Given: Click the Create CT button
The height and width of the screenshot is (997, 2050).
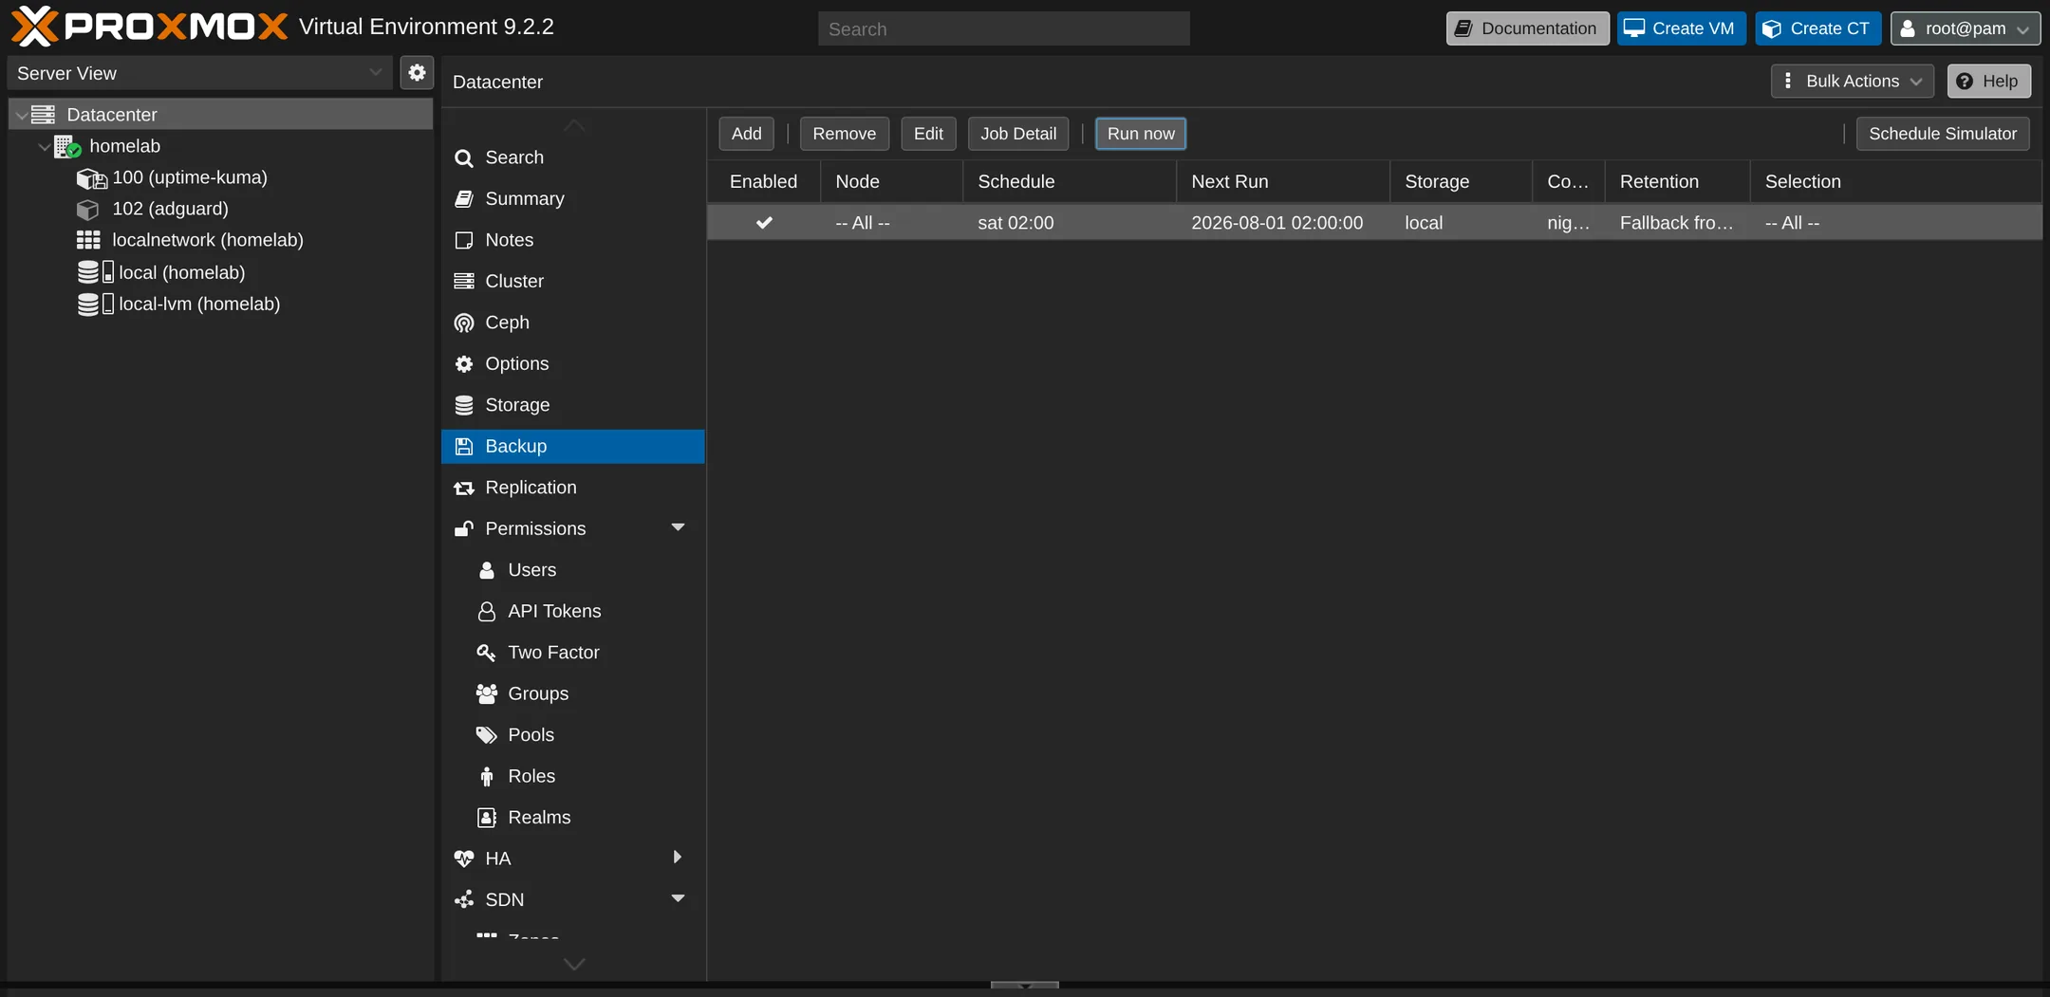Looking at the screenshot, I should coord(1817,28).
